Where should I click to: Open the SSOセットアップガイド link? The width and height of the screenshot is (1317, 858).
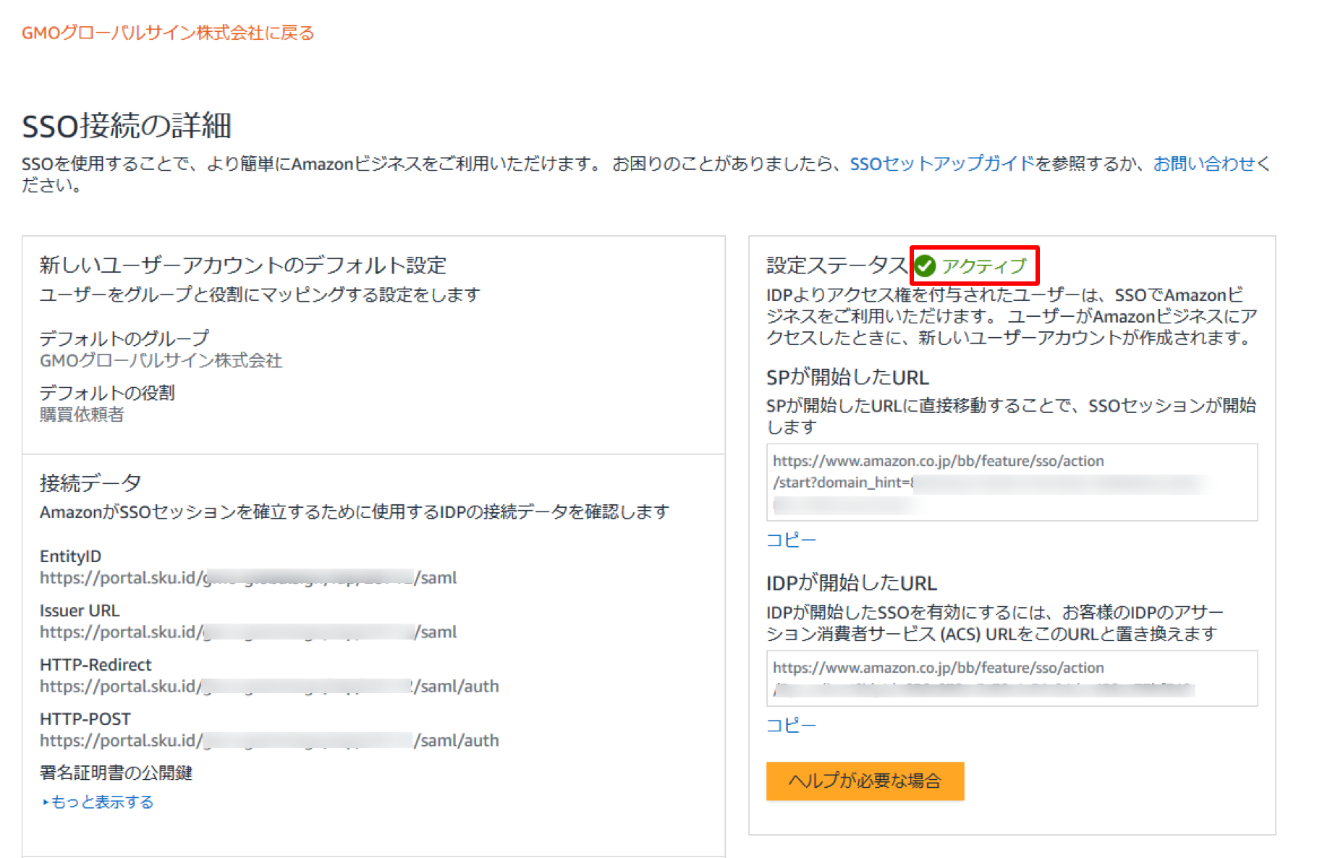click(942, 164)
